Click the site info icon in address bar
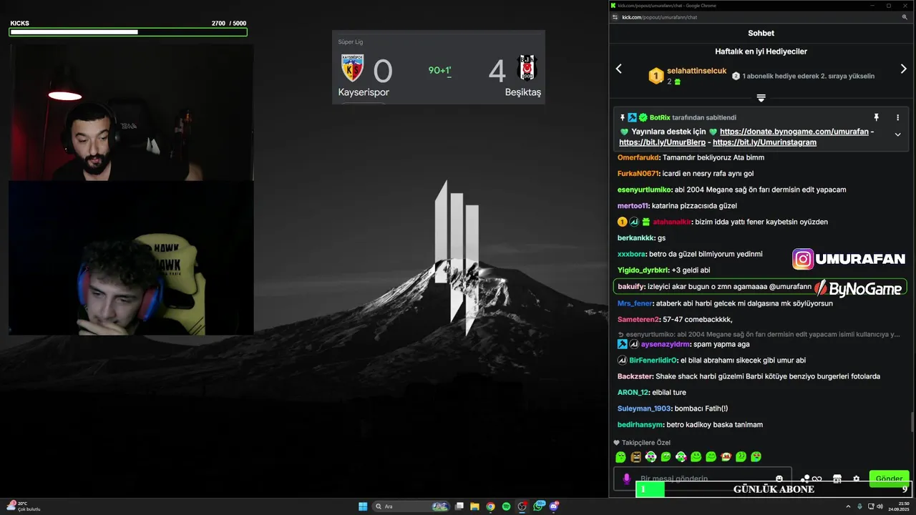The image size is (916, 515). click(615, 17)
